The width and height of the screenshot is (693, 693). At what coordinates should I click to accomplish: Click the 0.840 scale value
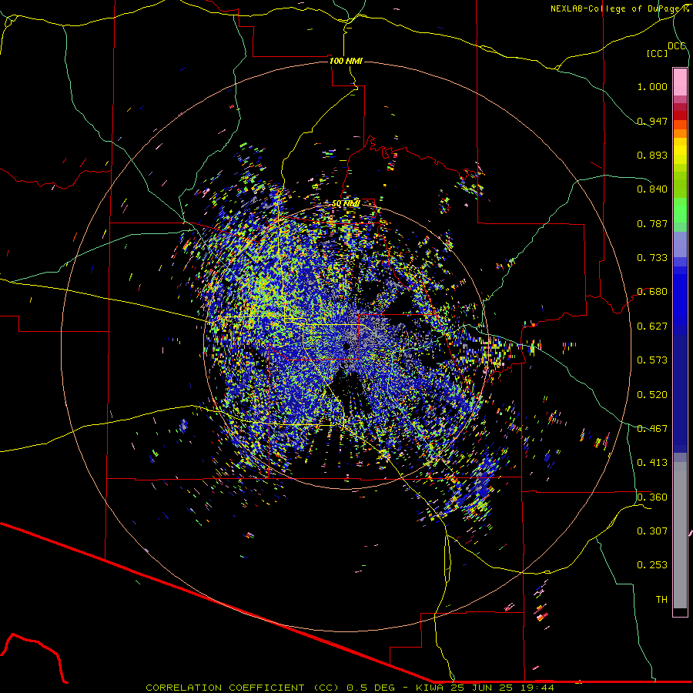point(652,189)
